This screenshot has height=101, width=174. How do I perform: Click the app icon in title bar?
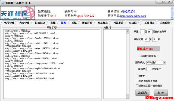coord(3,3)
